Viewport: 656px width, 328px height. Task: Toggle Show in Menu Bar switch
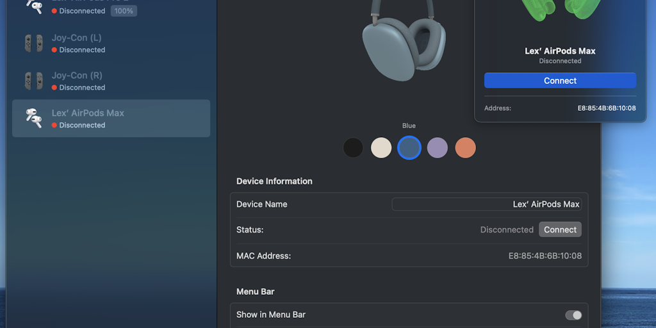[x=573, y=315]
